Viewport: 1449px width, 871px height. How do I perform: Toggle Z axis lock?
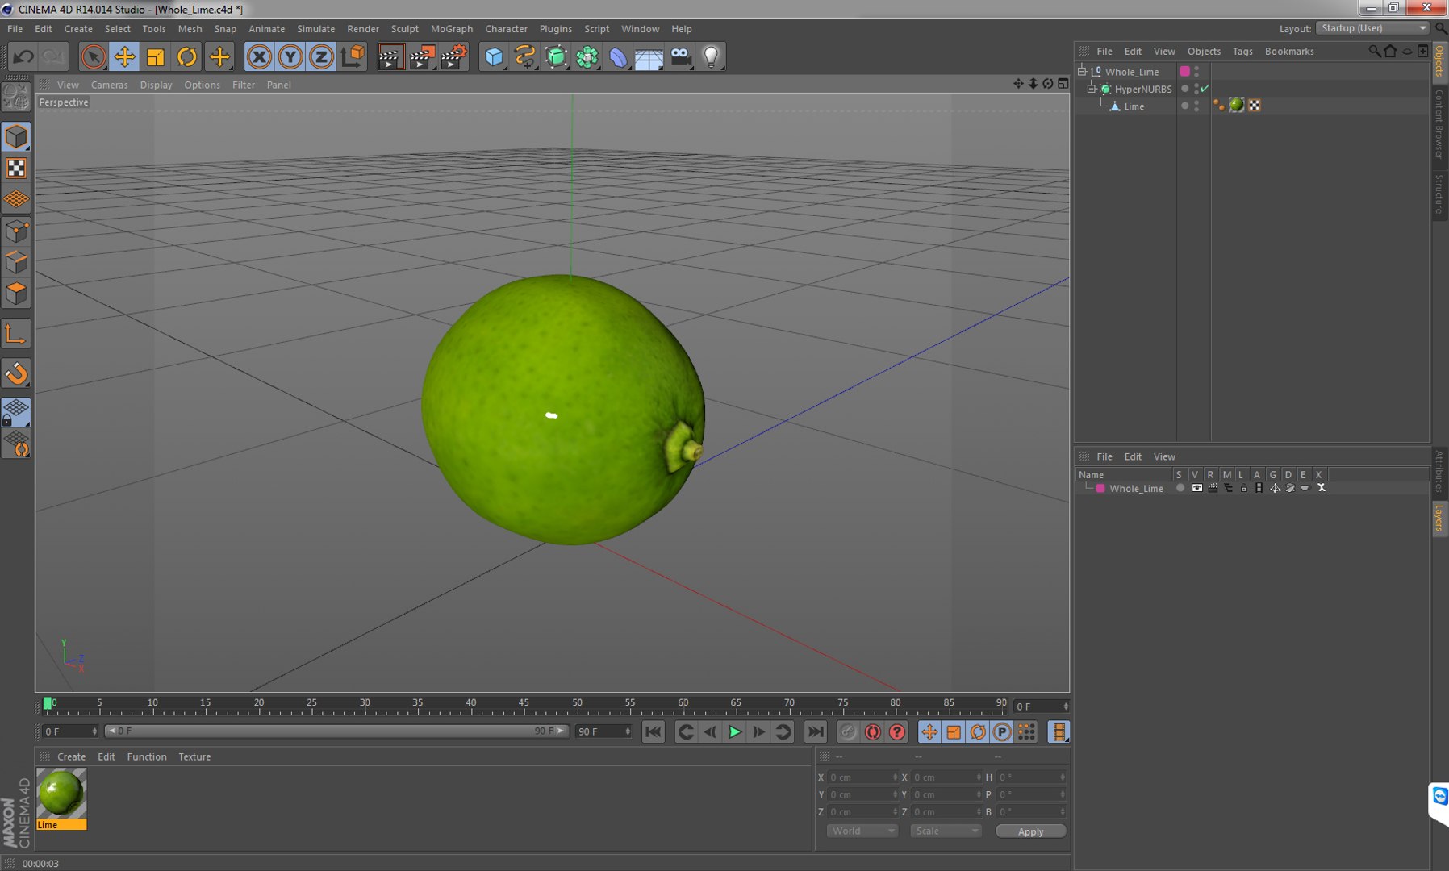(321, 56)
